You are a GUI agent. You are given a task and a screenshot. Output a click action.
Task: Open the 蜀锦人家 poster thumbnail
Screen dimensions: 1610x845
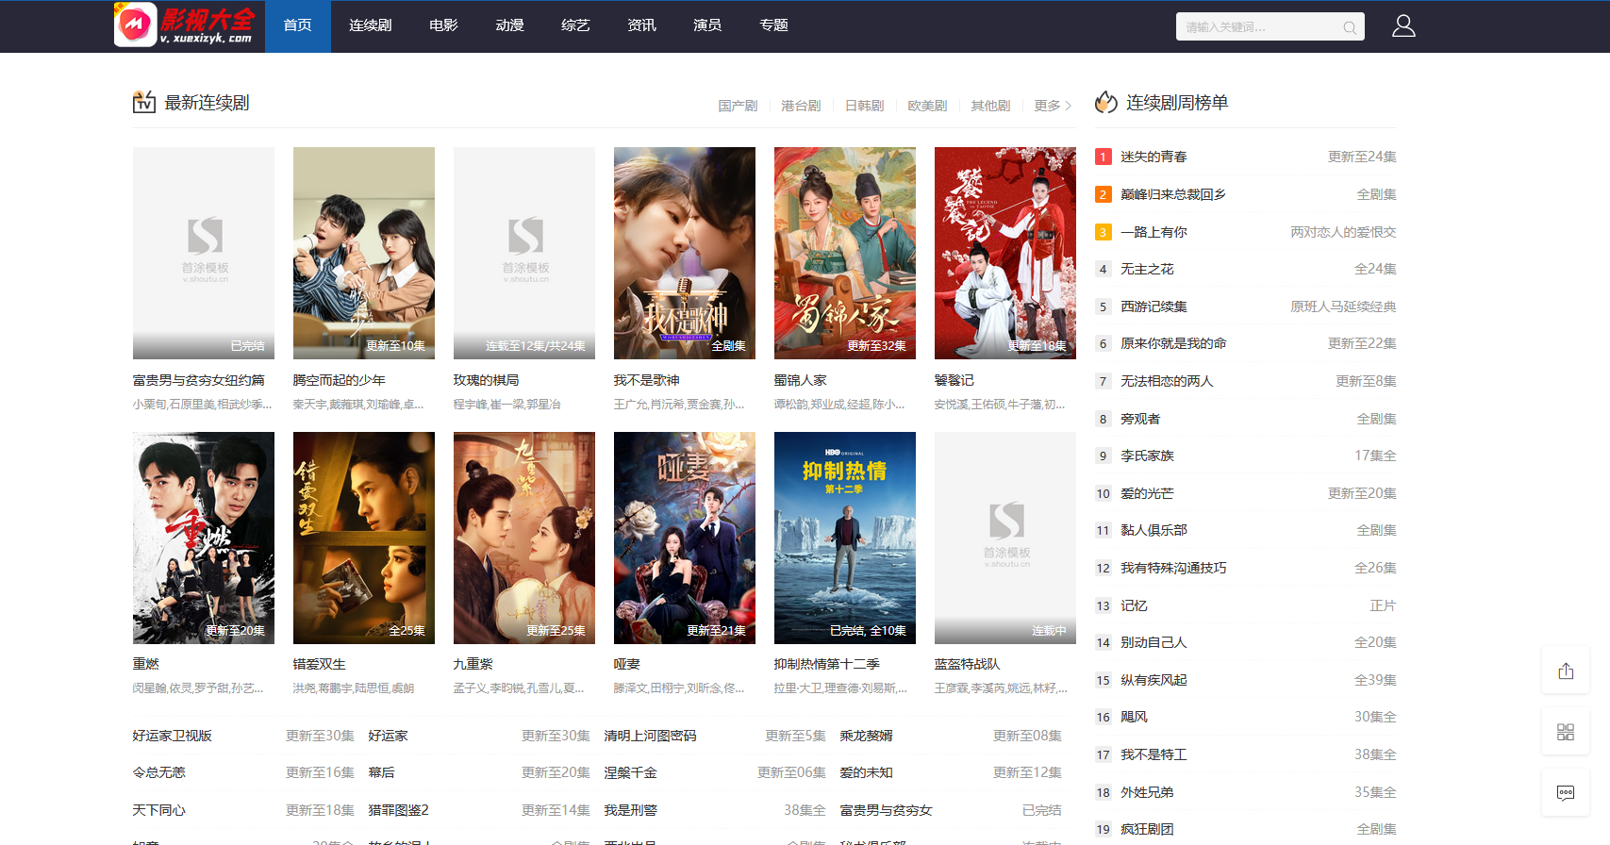845,253
